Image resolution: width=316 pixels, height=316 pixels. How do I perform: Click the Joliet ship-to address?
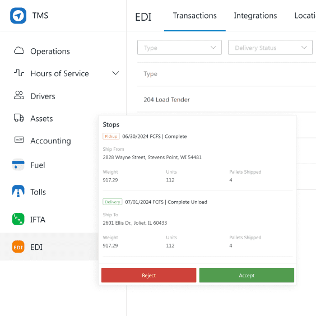click(x=135, y=222)
